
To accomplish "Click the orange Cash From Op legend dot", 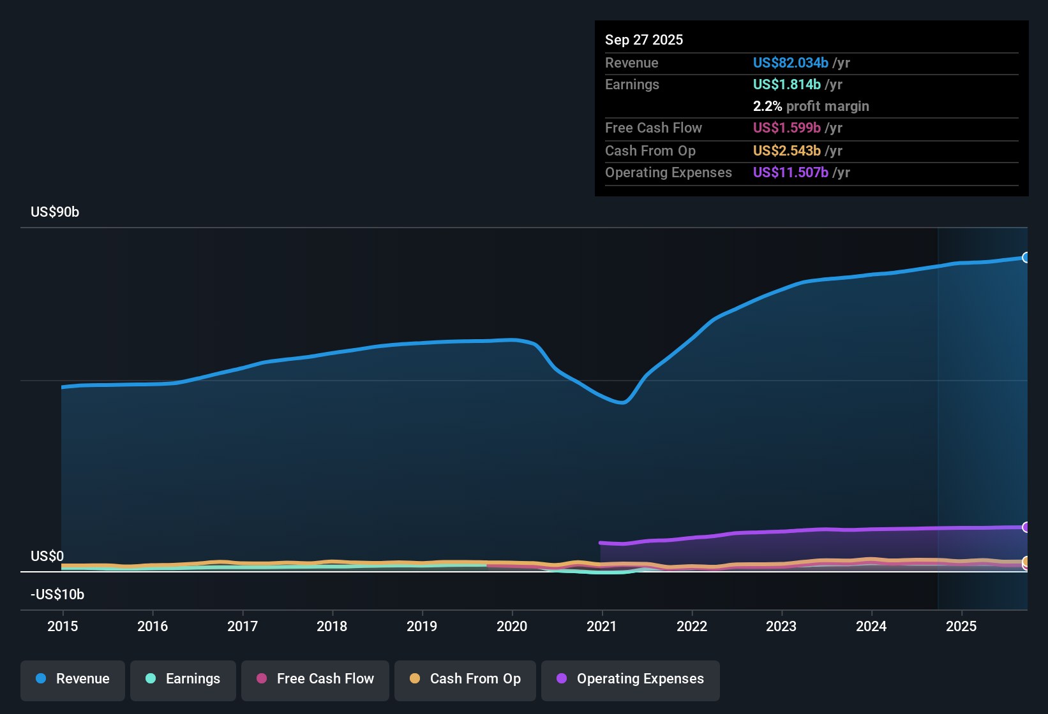I will click(415, 679).
